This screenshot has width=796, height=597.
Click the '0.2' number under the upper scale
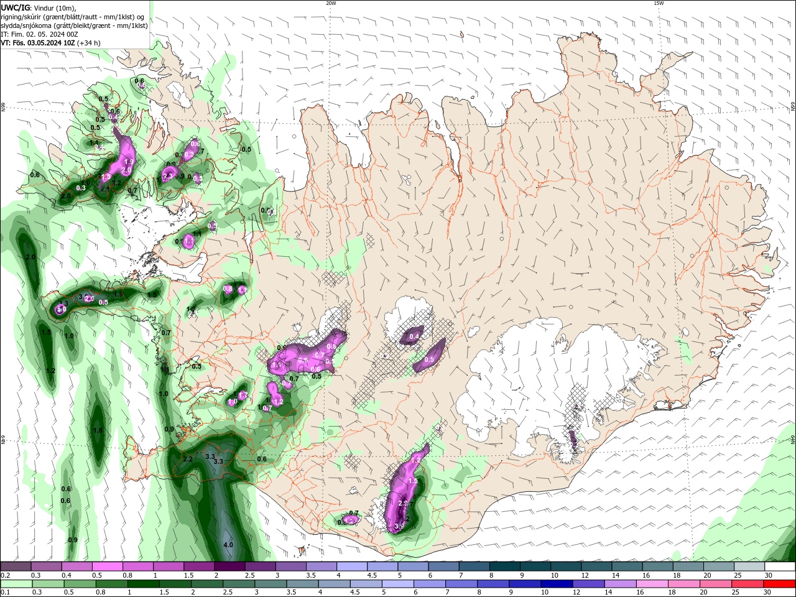tap(6, 575)
